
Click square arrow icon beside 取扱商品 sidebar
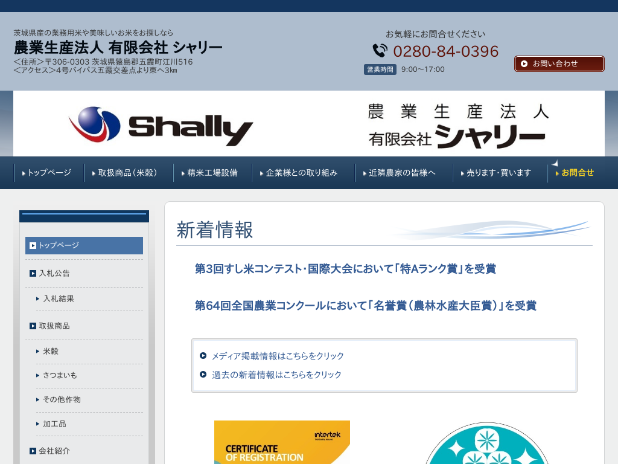[33, 326]
